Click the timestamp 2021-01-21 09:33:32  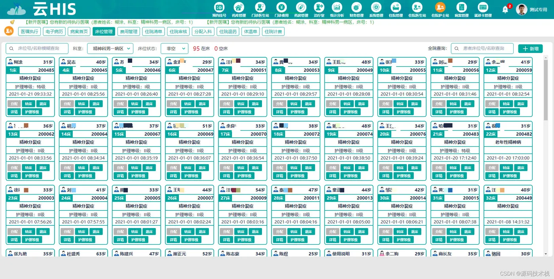tap(30, 94)
